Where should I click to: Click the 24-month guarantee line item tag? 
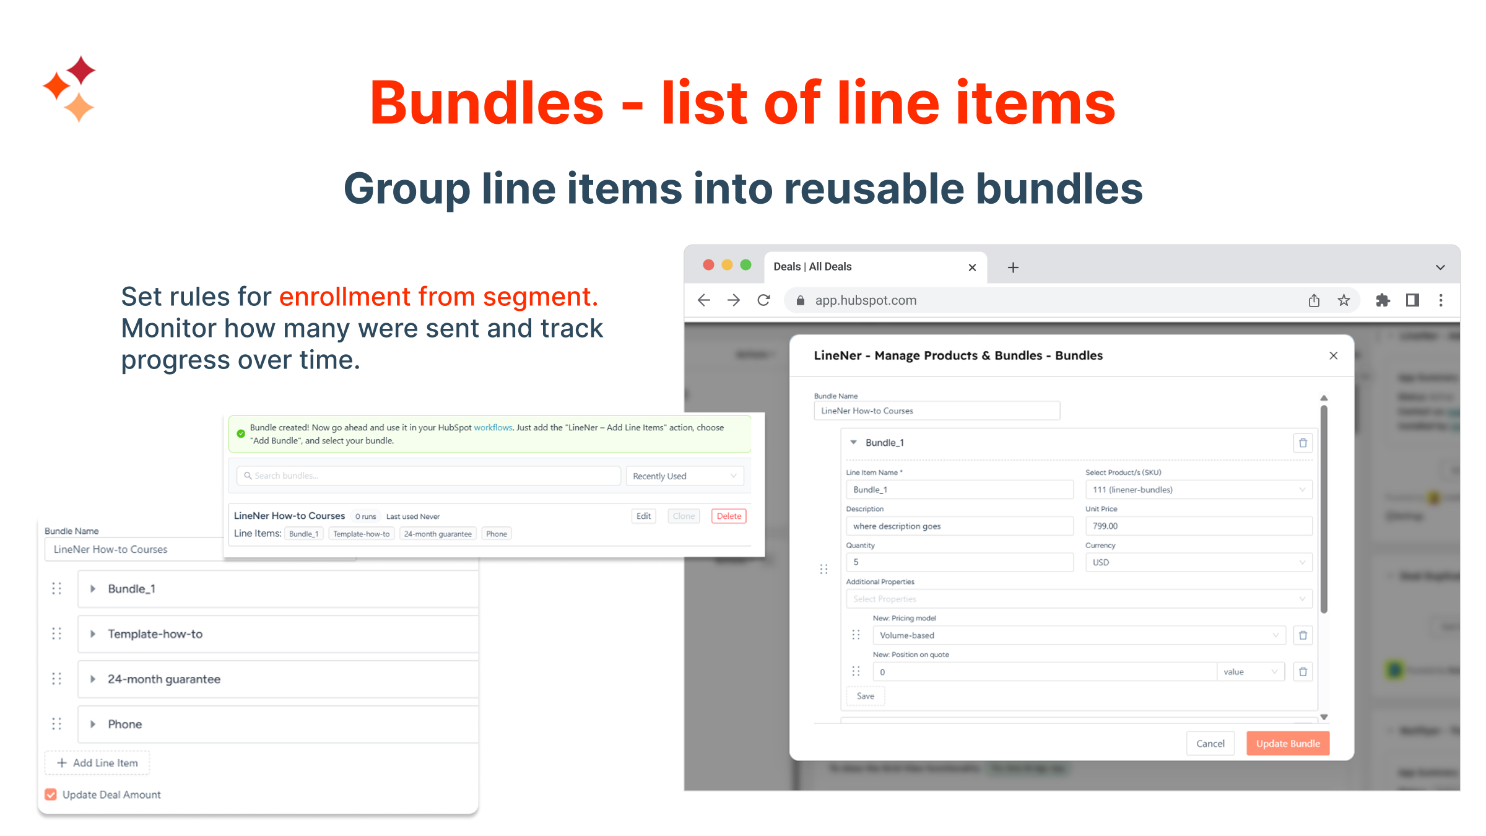[438, 534]
